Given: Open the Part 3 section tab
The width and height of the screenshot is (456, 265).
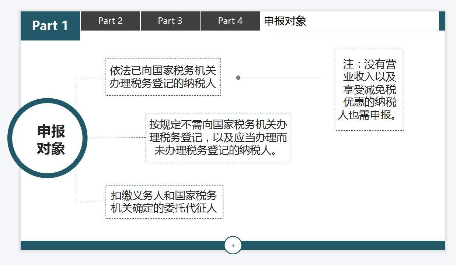Looking at the screenshot, I should [x=170, y=21].
